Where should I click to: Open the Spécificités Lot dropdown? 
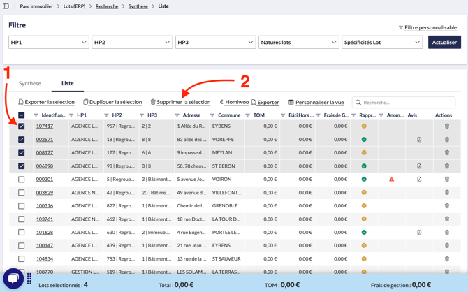tap(381, 43)
